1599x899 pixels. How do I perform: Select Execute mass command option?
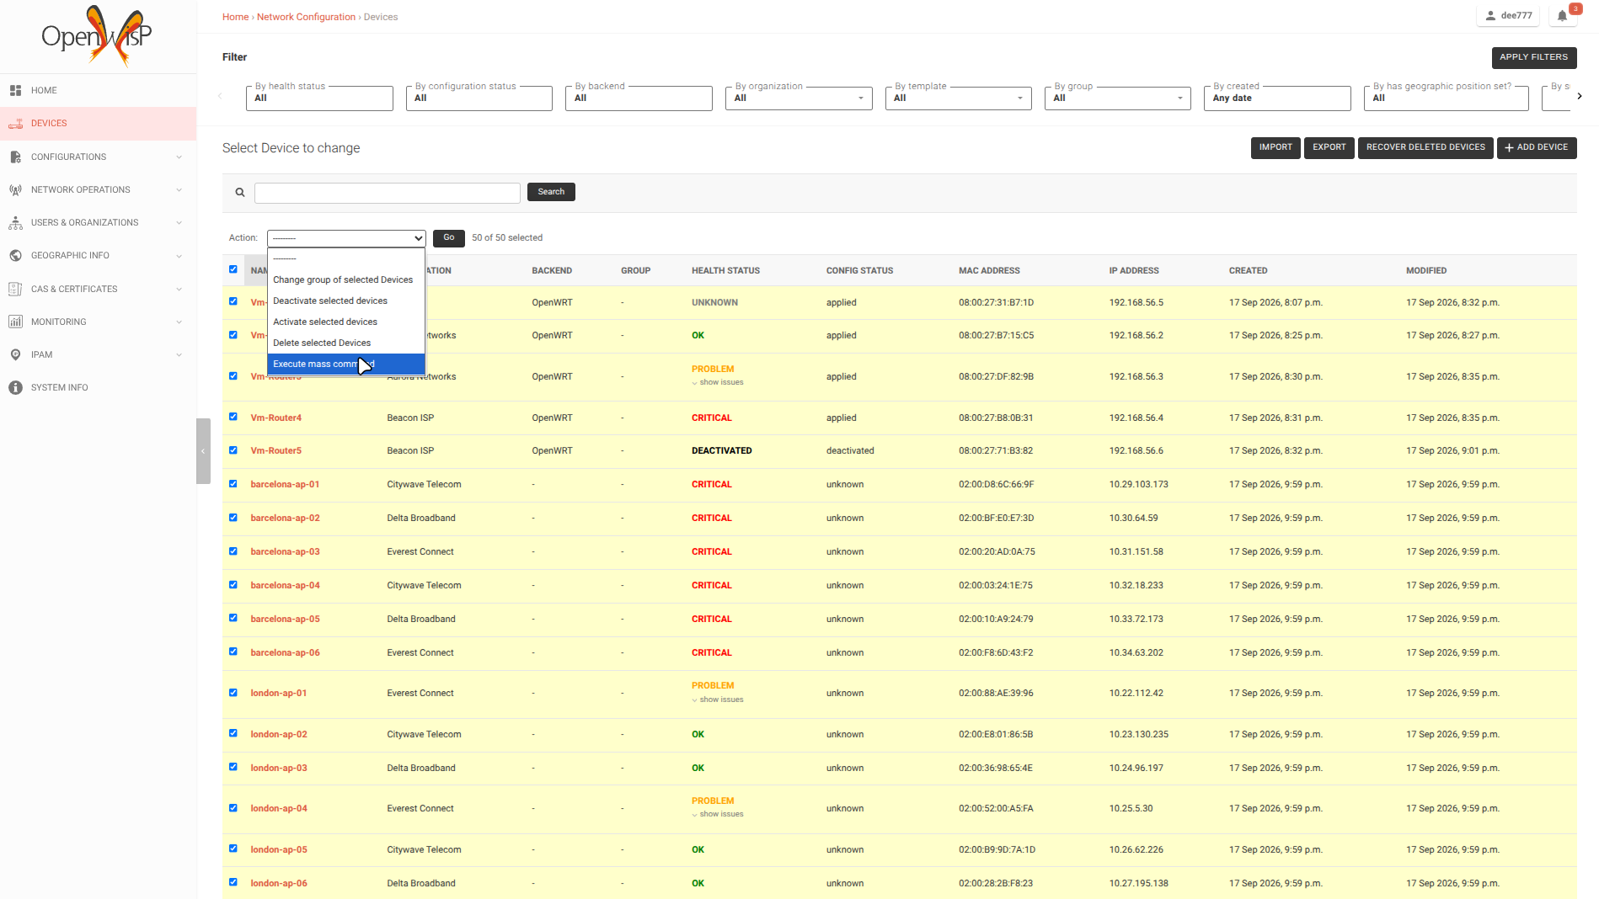[346, 364]
